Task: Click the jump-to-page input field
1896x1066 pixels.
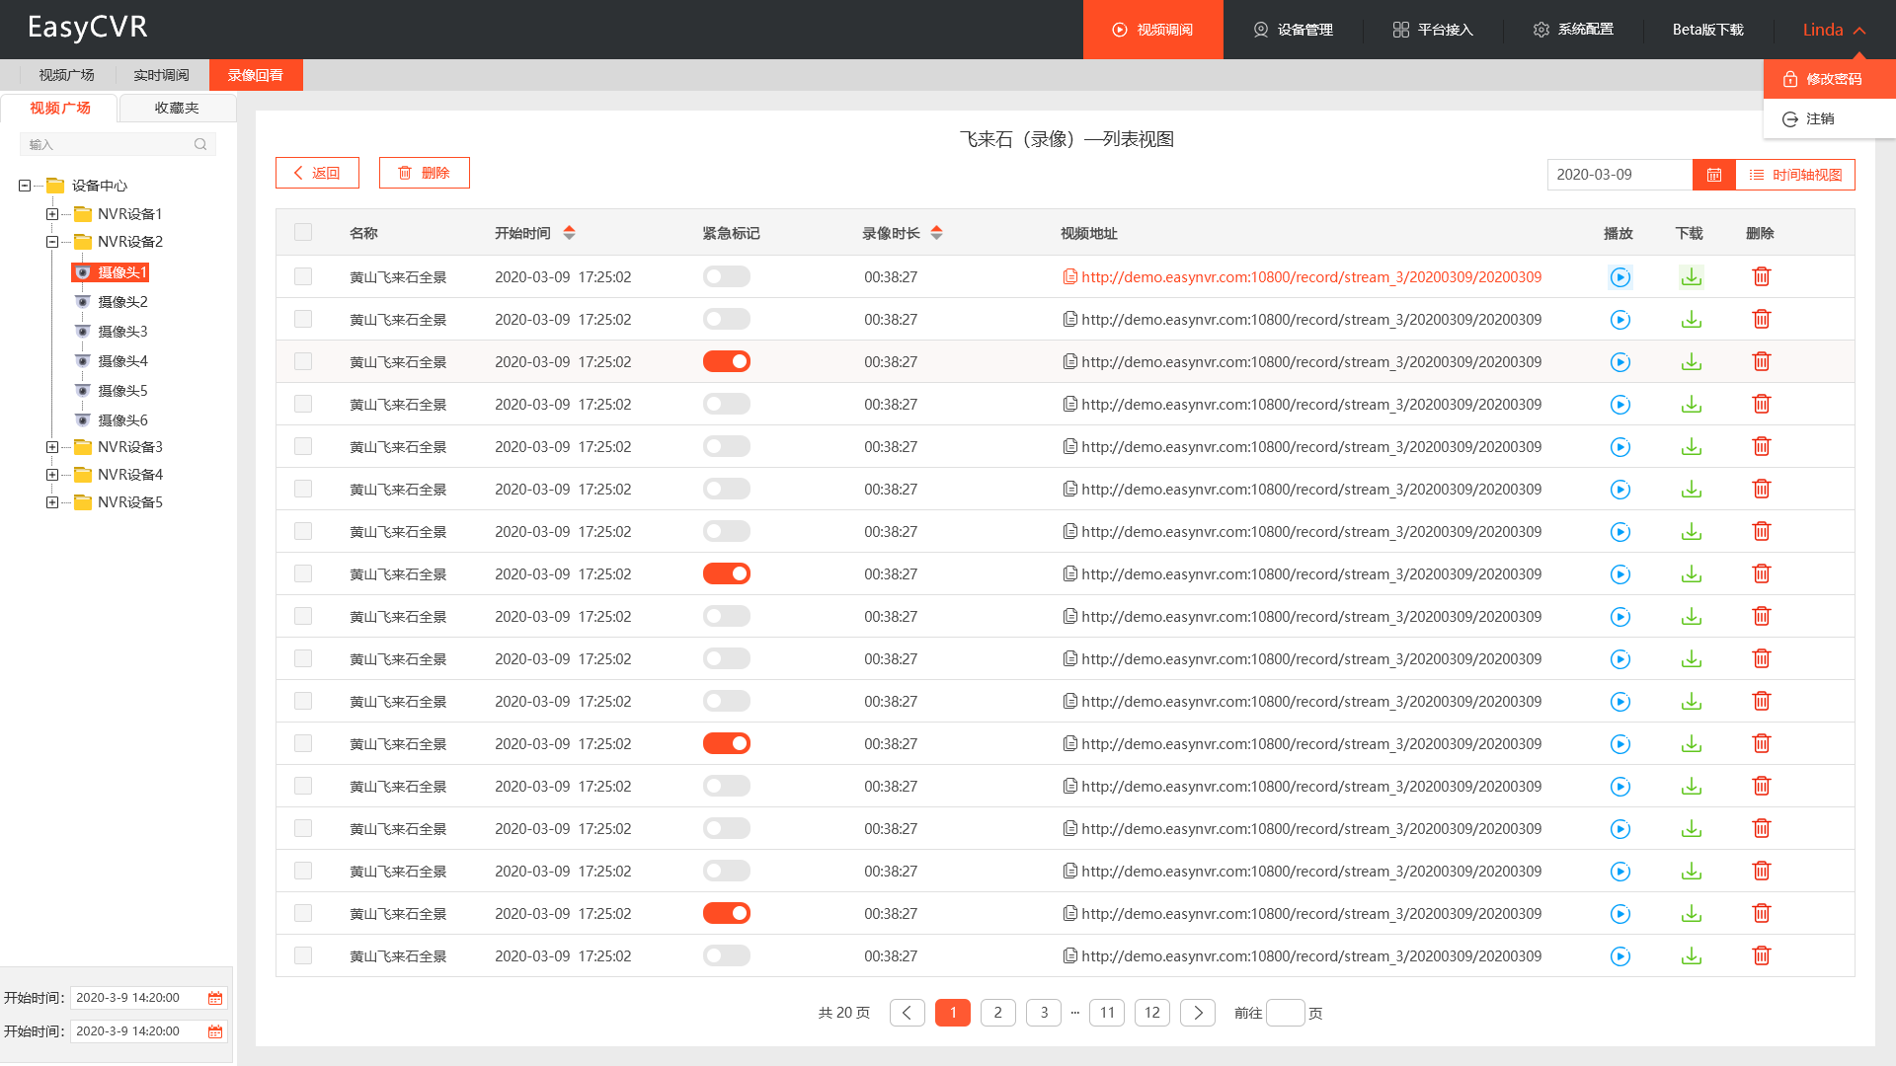Action: point(1285,1013)
